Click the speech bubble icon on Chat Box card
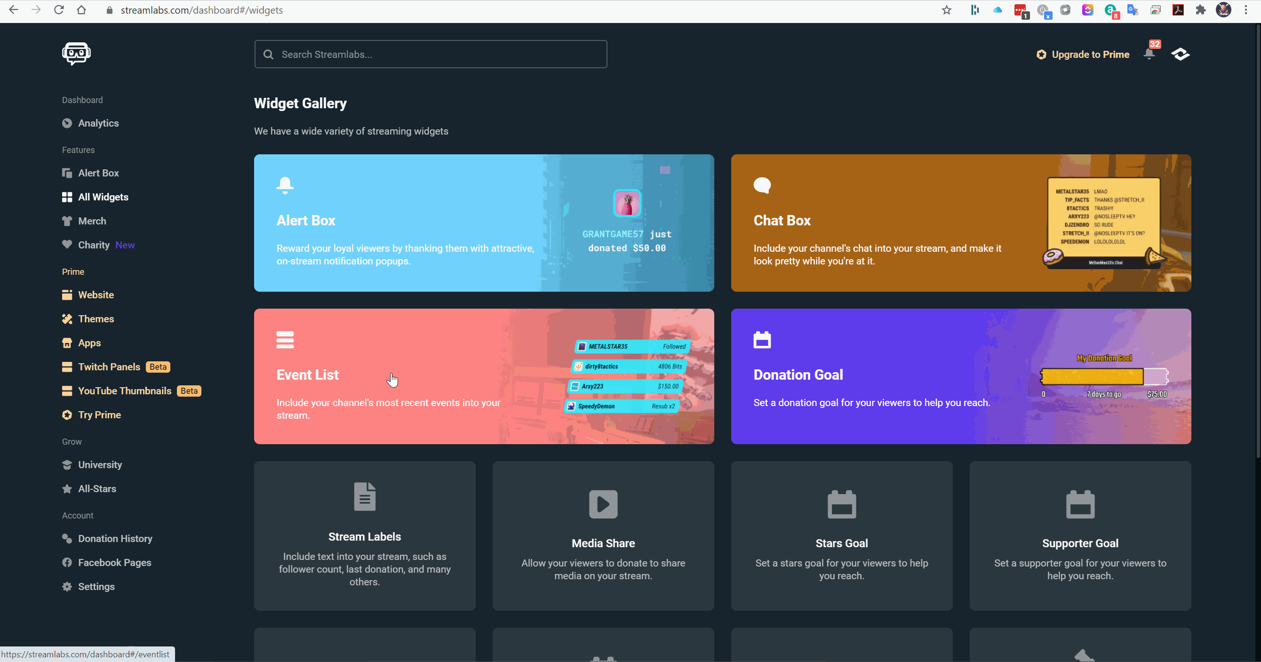The image size is (1261, 662). click(x=762, y=185)
